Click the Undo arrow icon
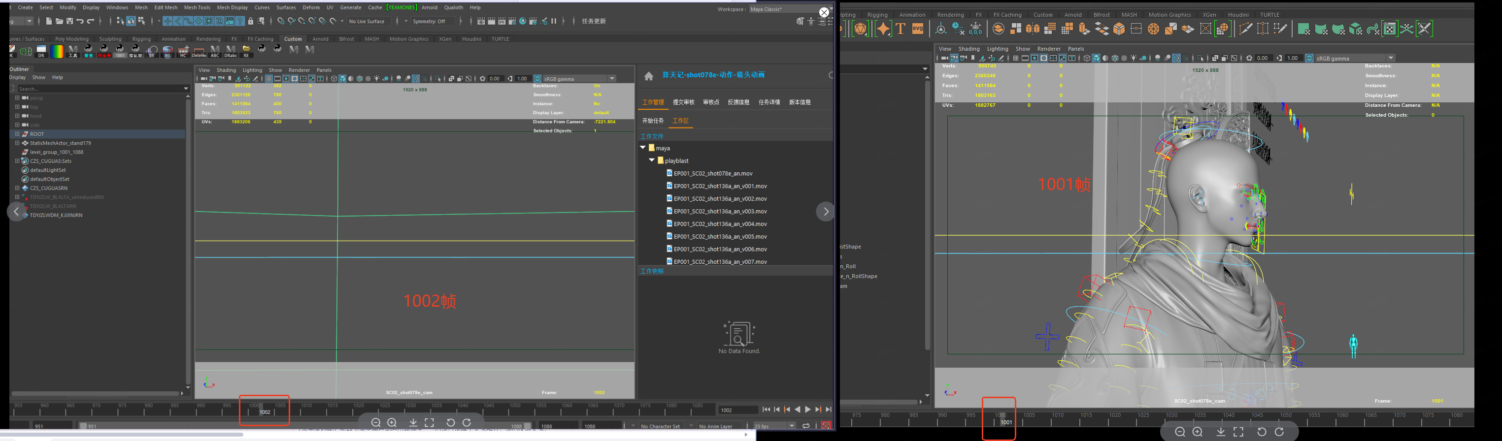This screenshot has height=441, width=1502. point(80,21)
